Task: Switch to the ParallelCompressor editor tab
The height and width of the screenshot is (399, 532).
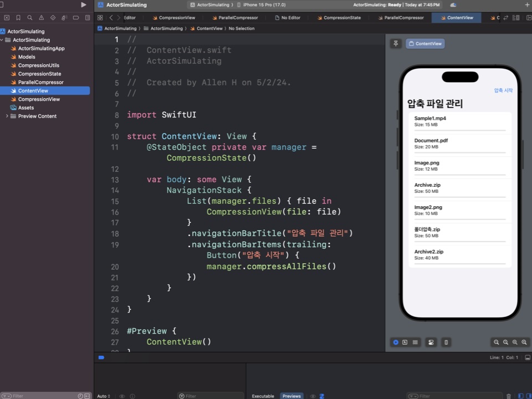Action: 234,18
